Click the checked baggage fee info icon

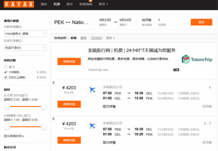(x=21, y=41)
